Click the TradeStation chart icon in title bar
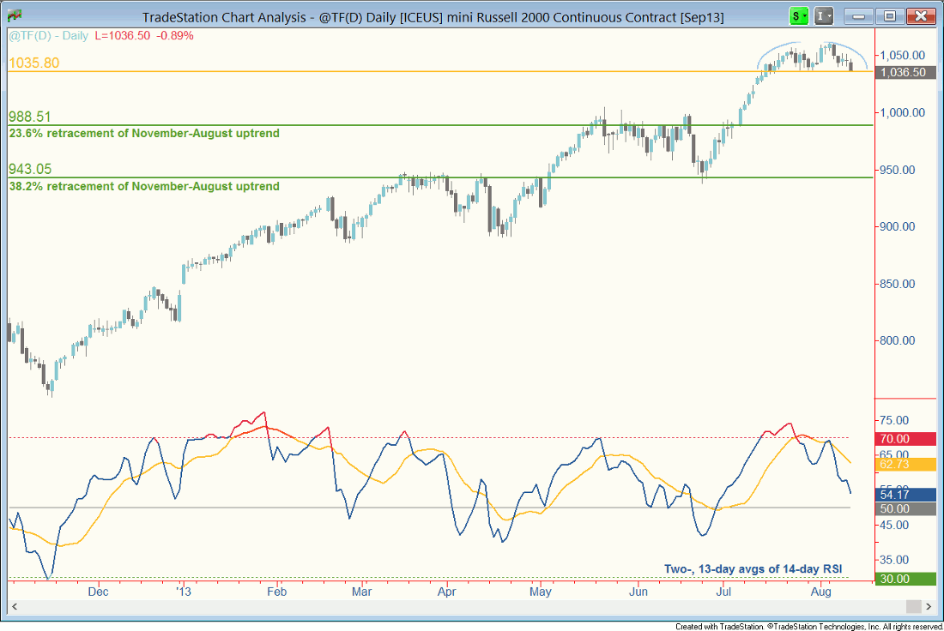Viewport: 944px width, 631px height. [x=15, y=16]
